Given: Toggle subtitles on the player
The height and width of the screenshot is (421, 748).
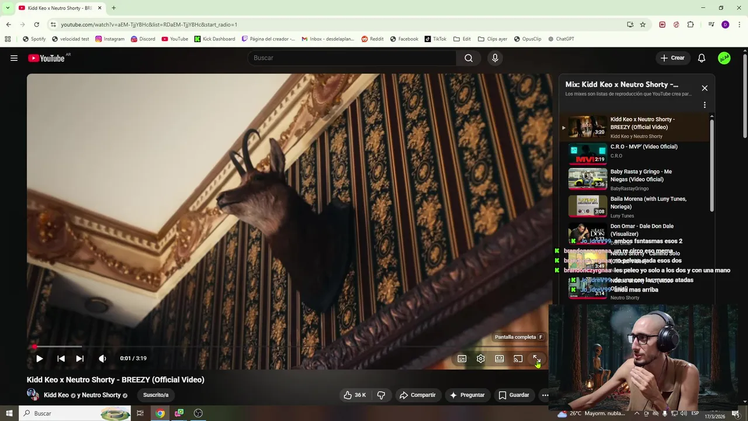Looking at the screenshot, I should pyautogui.click(x=462, y=358).
